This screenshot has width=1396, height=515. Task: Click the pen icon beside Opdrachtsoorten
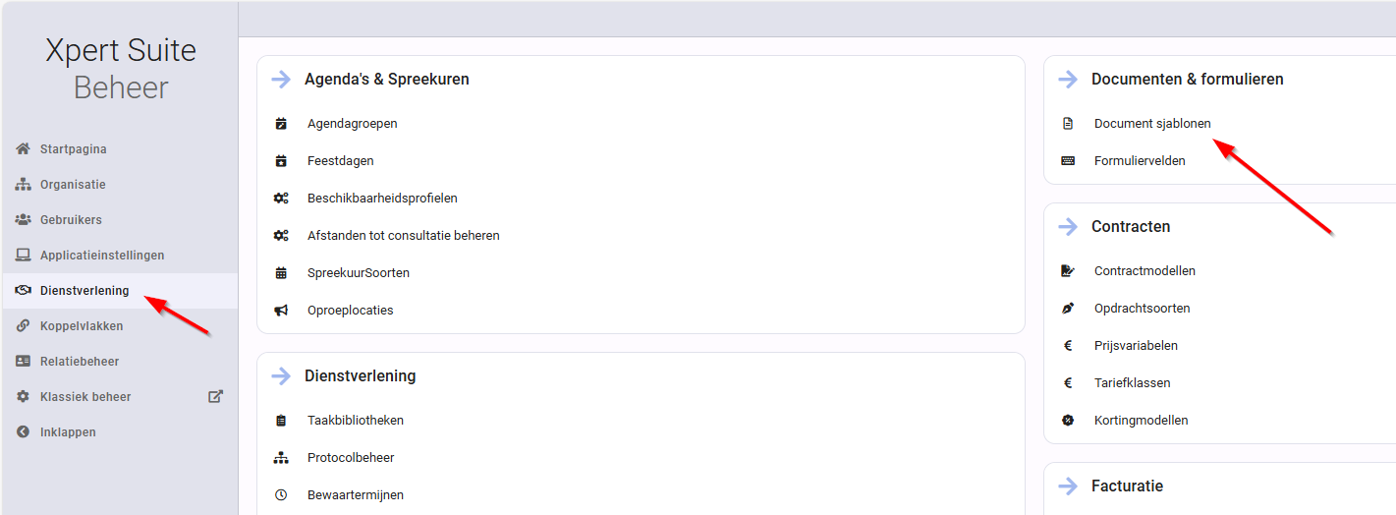coord(1068,309)
